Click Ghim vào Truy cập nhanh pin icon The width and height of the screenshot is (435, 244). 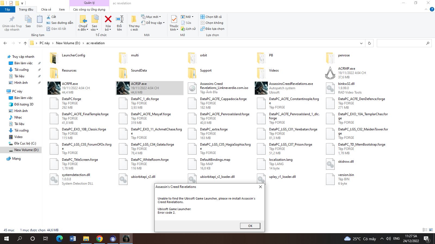click(x=12, y=19)
